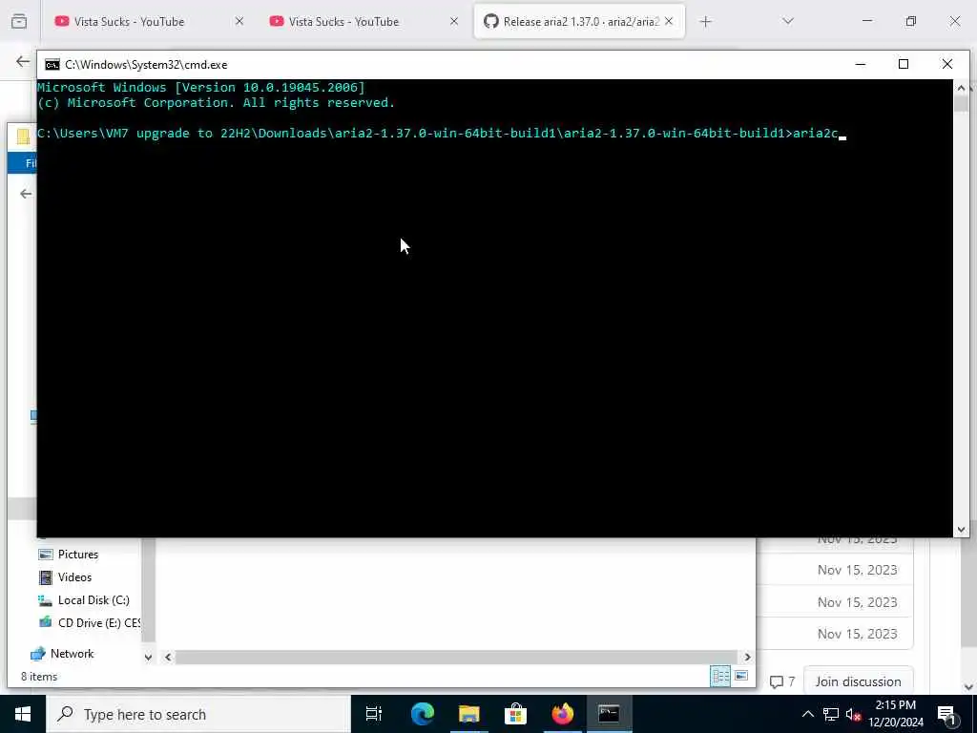Close the aria2 release browser tab
977x733 pixels.
point(669,22)
